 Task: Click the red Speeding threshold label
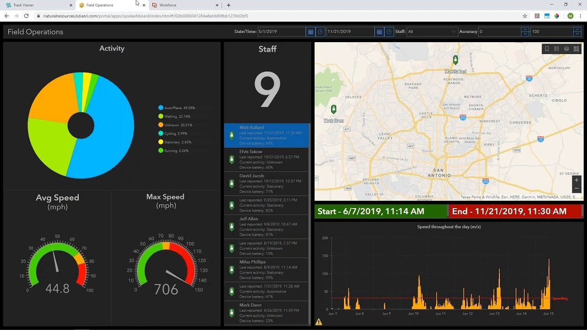[x=560, y=298]
